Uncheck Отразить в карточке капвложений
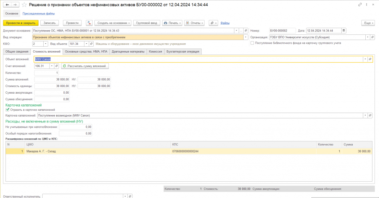 7,110
